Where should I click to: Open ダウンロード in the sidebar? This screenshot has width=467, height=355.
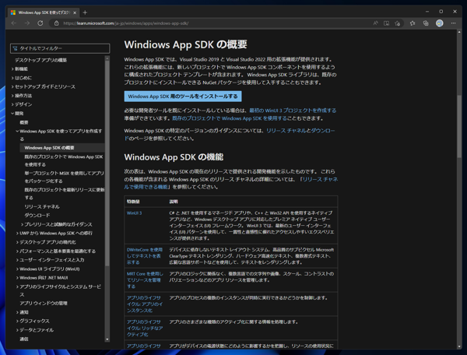point(37,215)
